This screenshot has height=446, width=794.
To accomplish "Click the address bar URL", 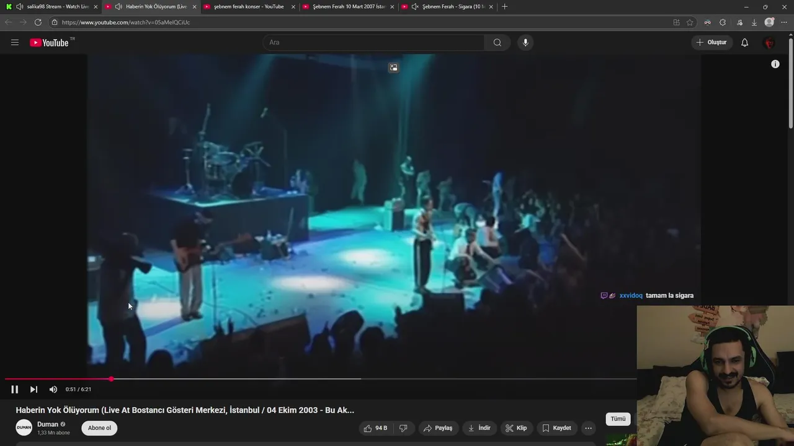I will [x=126, y=22].
